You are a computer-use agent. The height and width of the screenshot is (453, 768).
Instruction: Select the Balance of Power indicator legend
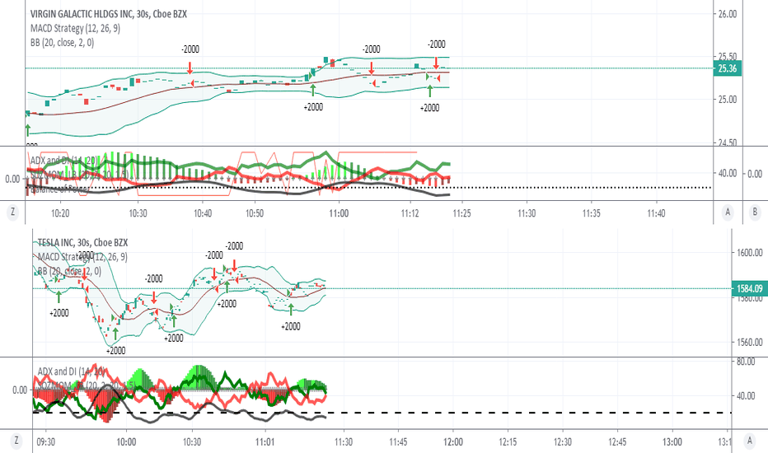60,189
